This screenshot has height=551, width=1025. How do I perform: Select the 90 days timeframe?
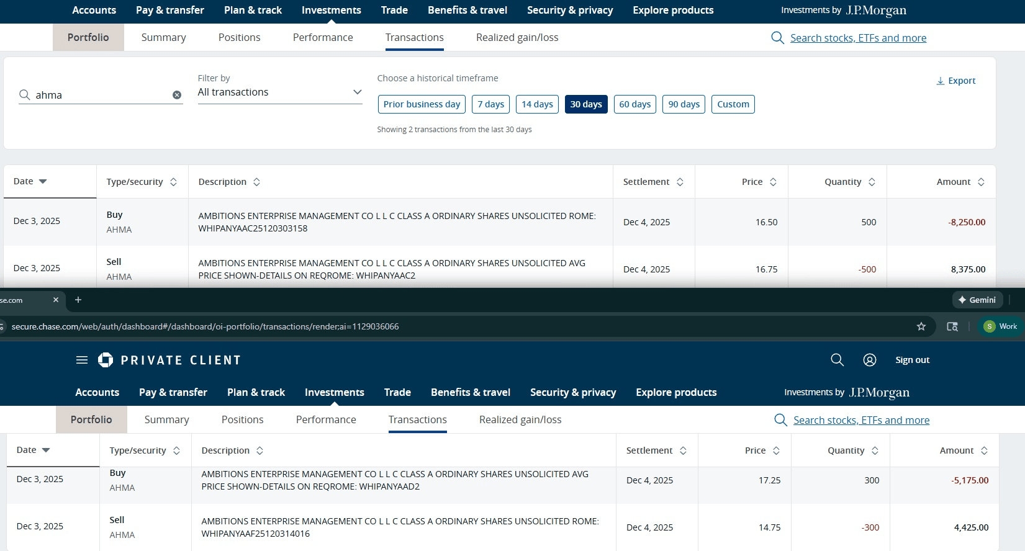684,104
